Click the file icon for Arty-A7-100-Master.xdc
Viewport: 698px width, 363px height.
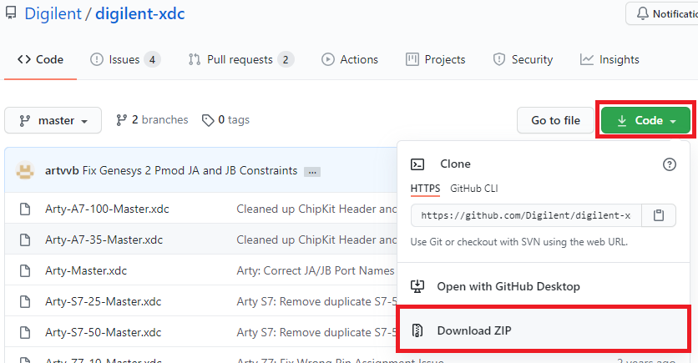25,209
